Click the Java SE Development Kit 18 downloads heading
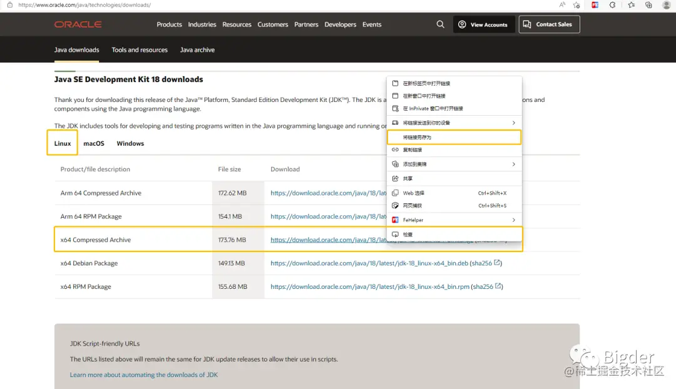676x389 pixels. (x=128, y=79)
